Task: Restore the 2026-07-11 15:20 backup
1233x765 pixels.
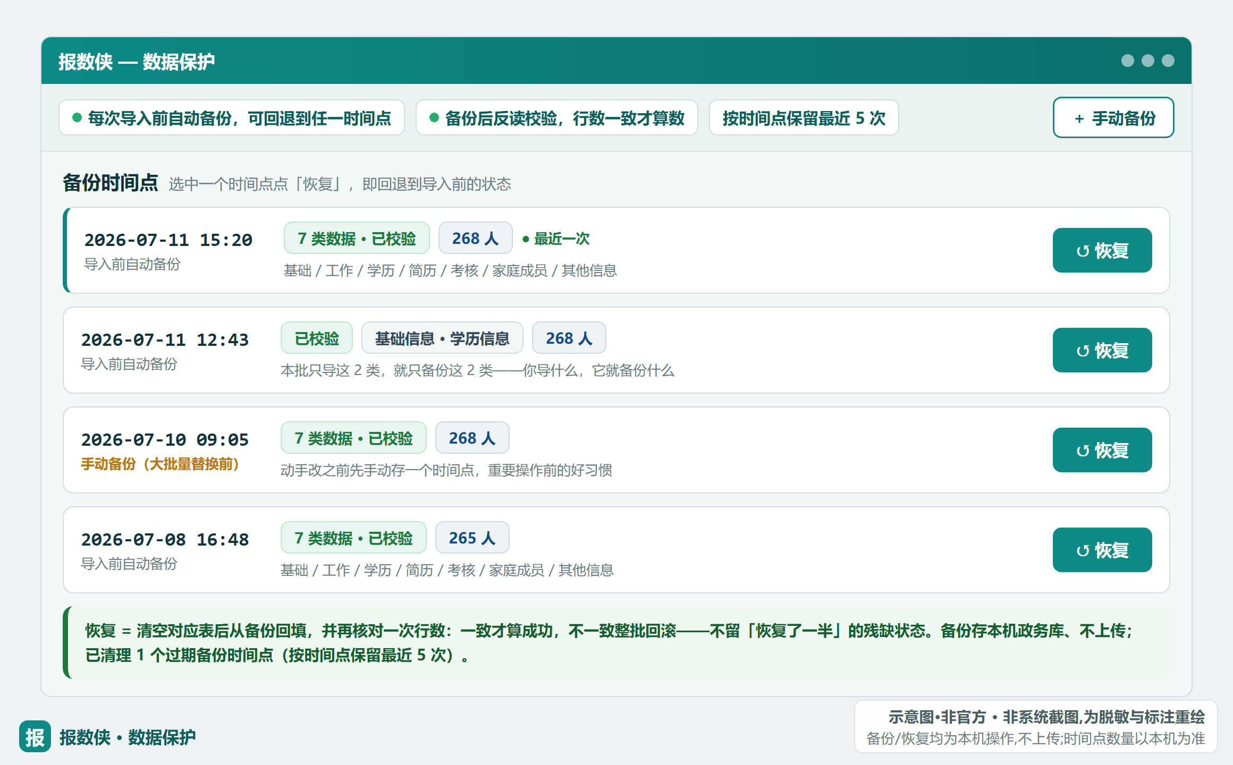Action: tap(1102, 250)
